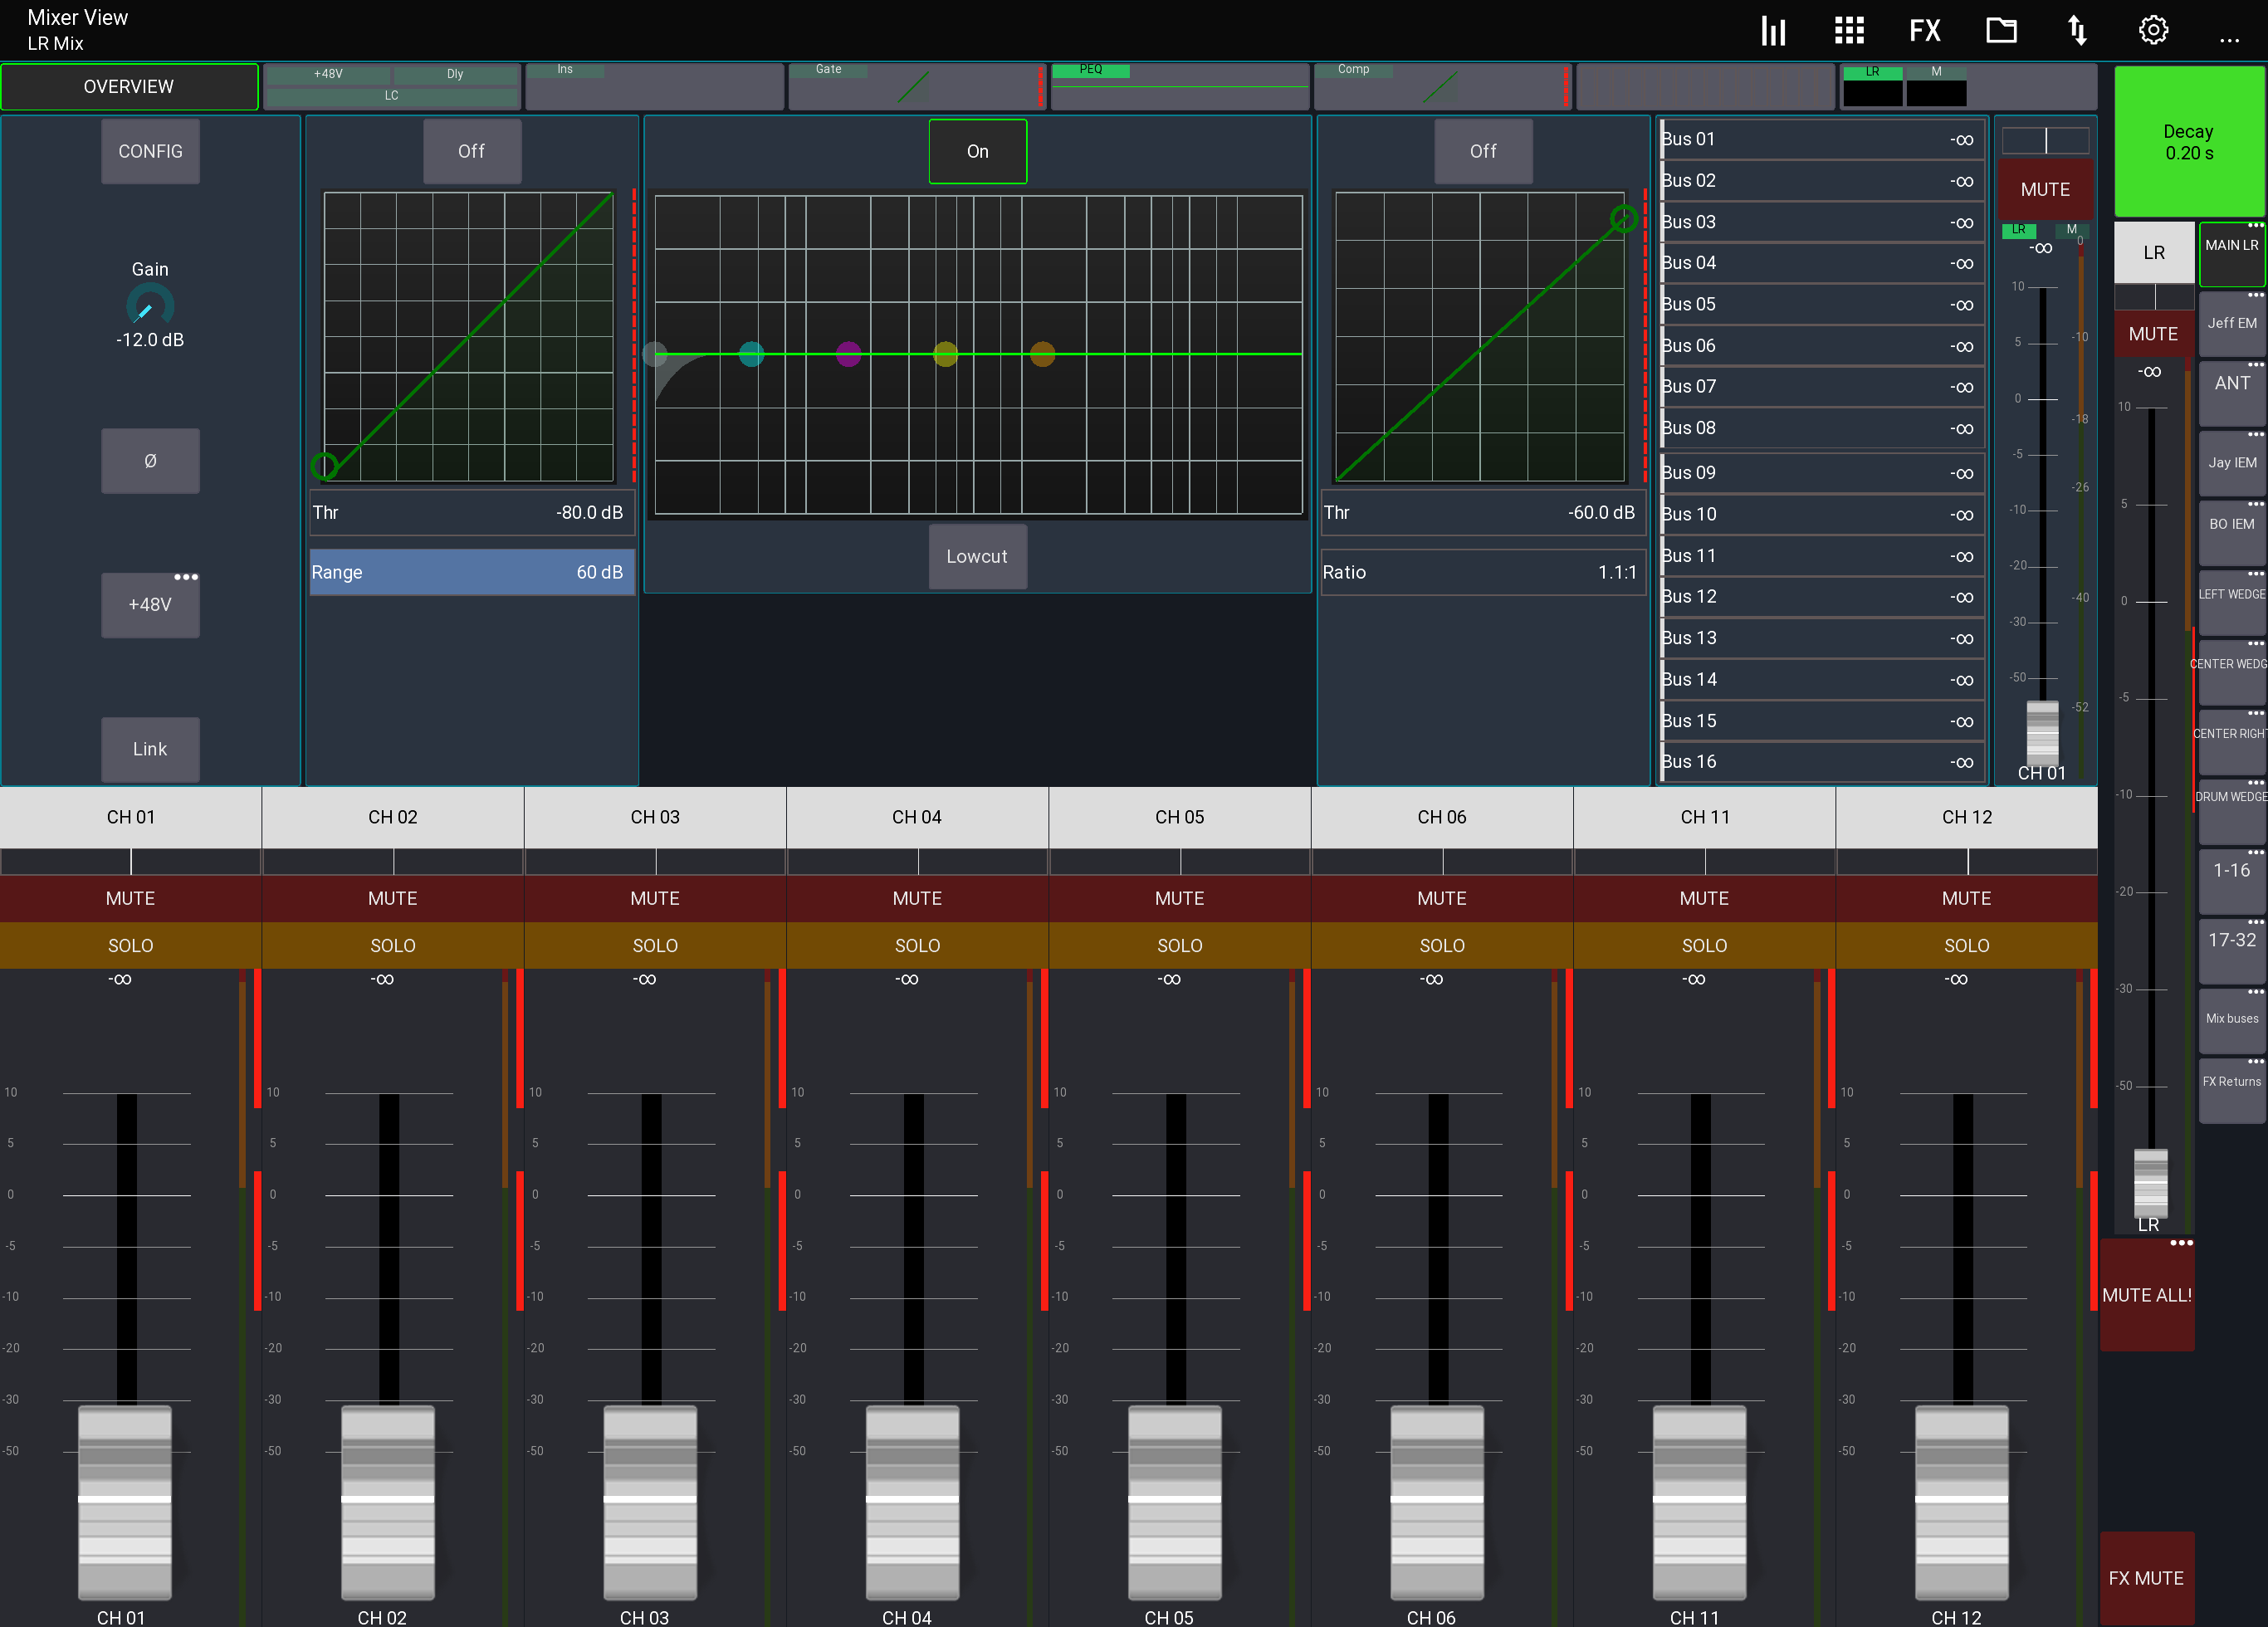Open the snapshots folder icon
The height and width of the screenshot is (1627, 2268).
point(2001,30)
